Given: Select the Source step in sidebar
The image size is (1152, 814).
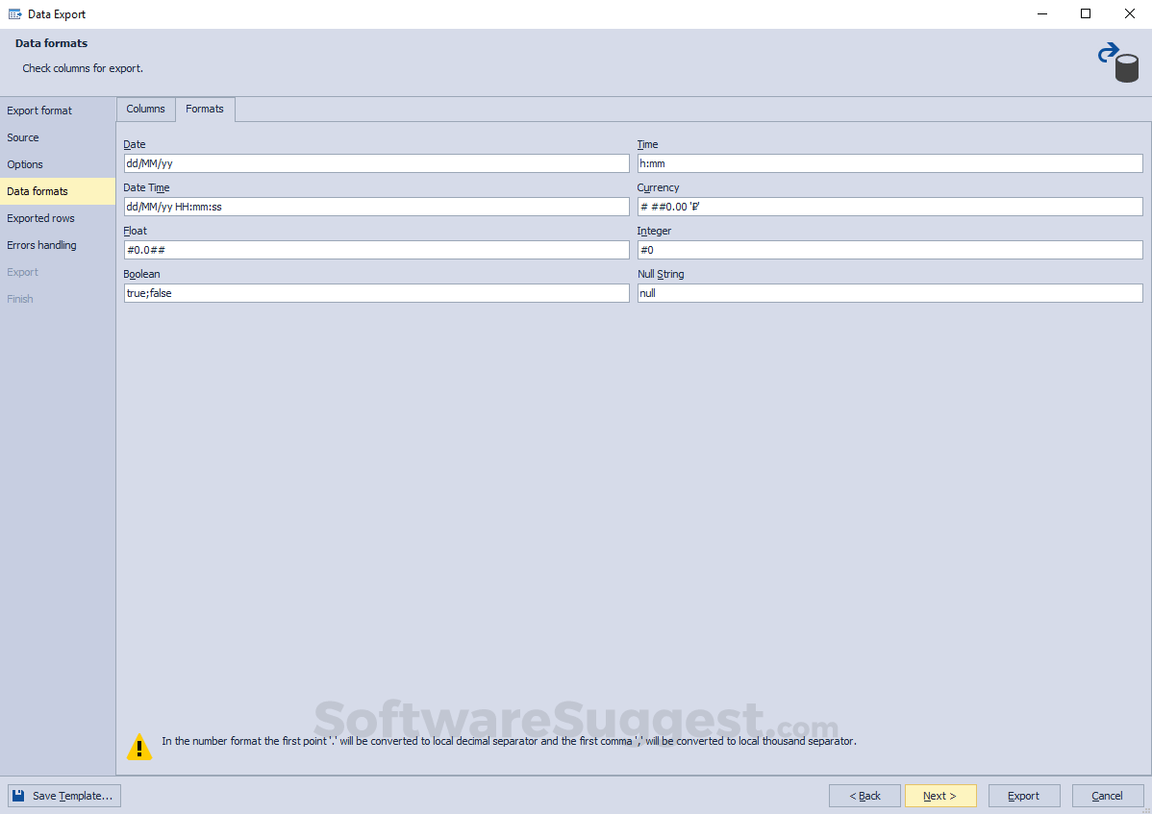Looking at the screenshot, I should pos(22,136).
